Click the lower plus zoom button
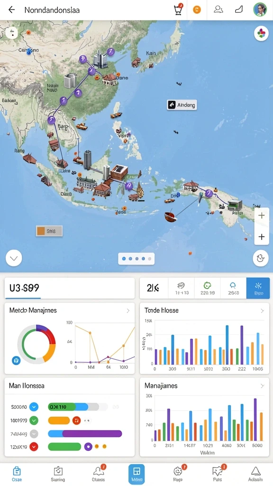Image resolution: width=273 pixels, height=486 pixels. [262, 237]
